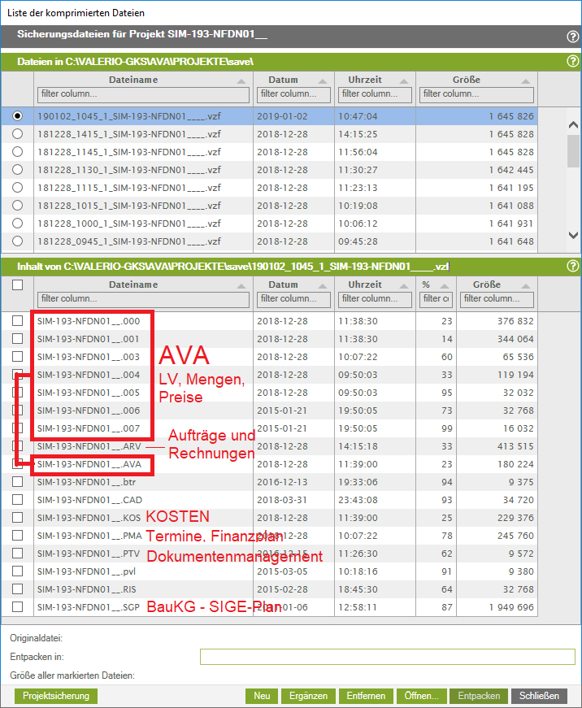Sort upper list by Dateiname arrow

241,81
